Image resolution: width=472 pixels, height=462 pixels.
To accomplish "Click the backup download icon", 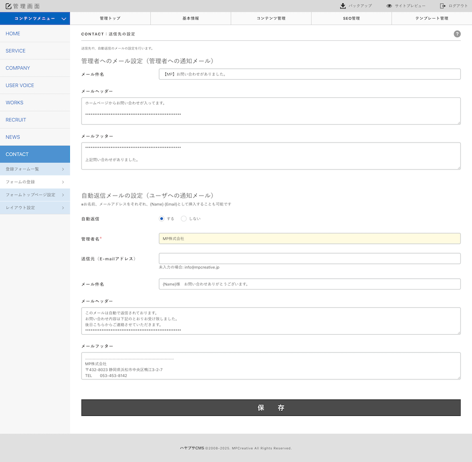I will coord(343,6).
